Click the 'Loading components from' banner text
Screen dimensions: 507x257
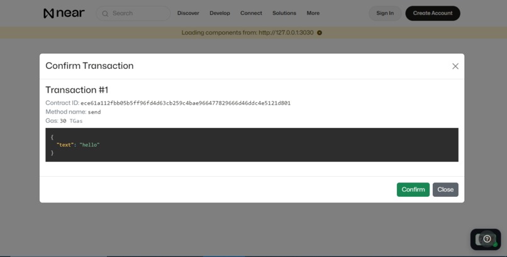coord(247,33)
